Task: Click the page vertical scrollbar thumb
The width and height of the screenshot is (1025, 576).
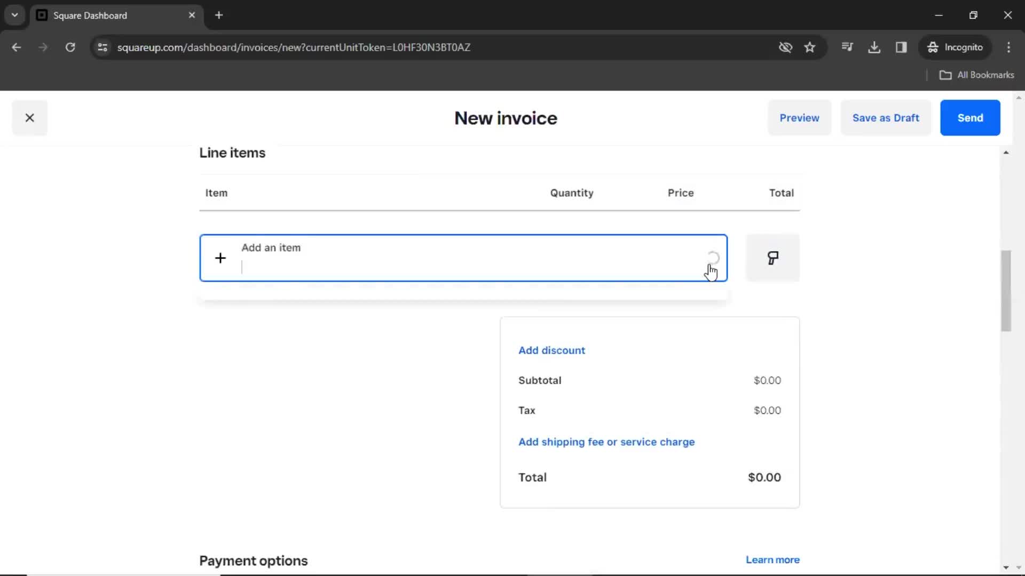Action: click(1006, 291)
